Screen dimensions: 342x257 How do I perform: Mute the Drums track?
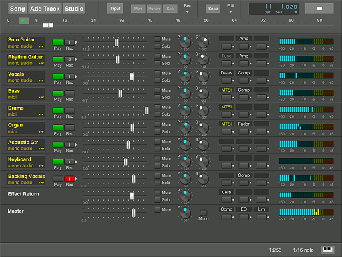tap(158, 107)
